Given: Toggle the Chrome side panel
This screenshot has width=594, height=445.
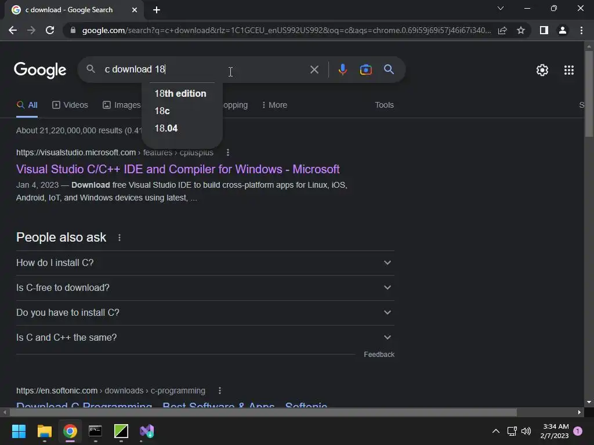Looking at the screenshot, I should 544,30.
